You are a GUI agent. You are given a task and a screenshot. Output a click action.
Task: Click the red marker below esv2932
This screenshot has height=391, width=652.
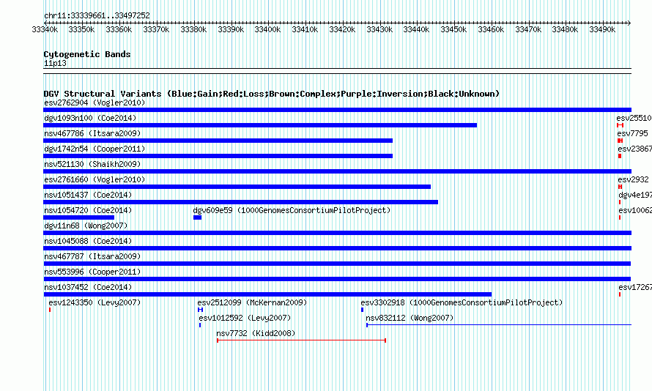[x=620, y=187]
